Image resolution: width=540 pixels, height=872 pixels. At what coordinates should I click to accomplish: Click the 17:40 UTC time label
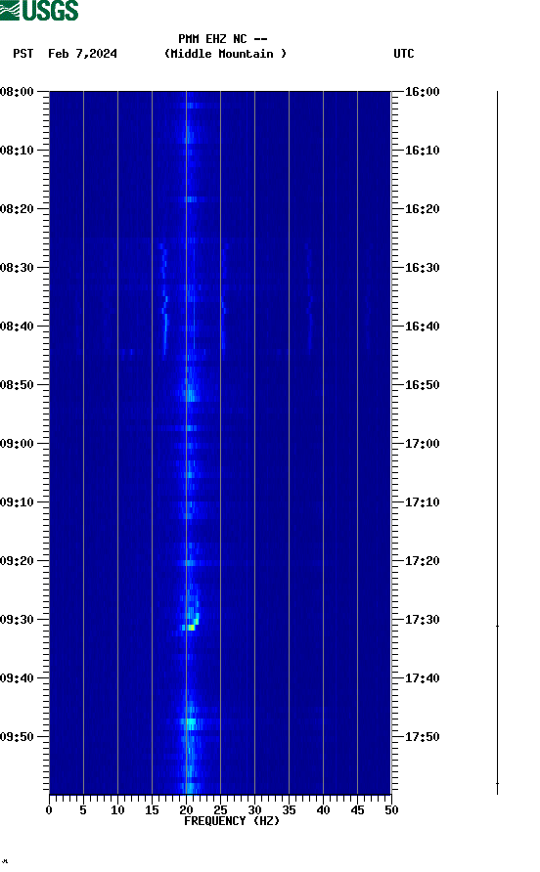point(422,678)
